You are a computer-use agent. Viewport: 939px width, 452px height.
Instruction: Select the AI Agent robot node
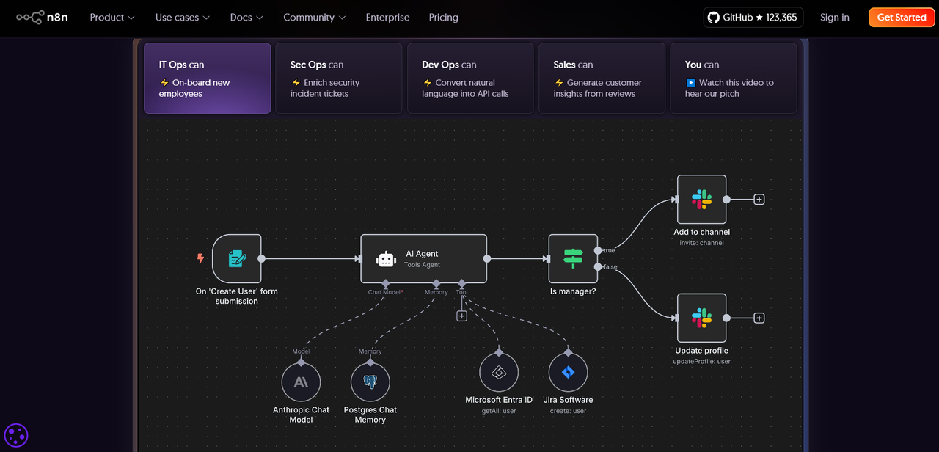[x=423, y=258]
